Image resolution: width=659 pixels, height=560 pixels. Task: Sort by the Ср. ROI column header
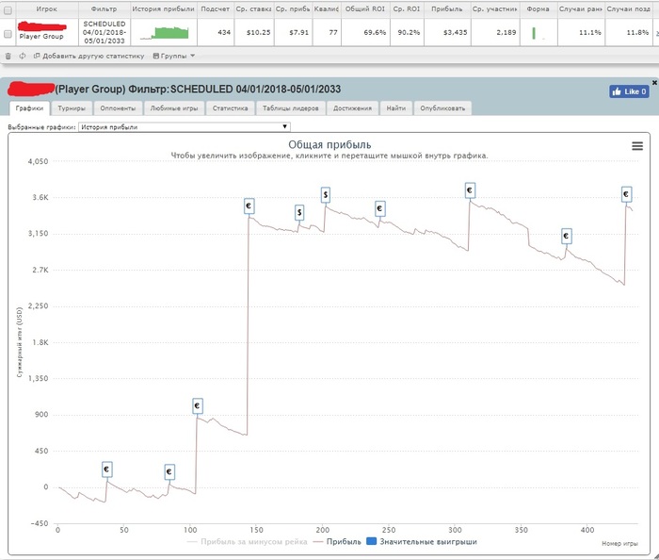click(x=407, y=8)
